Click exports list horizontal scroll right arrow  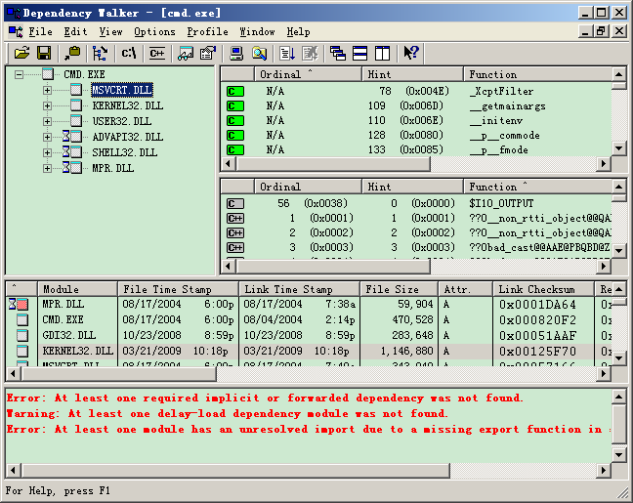click(604, 266)
